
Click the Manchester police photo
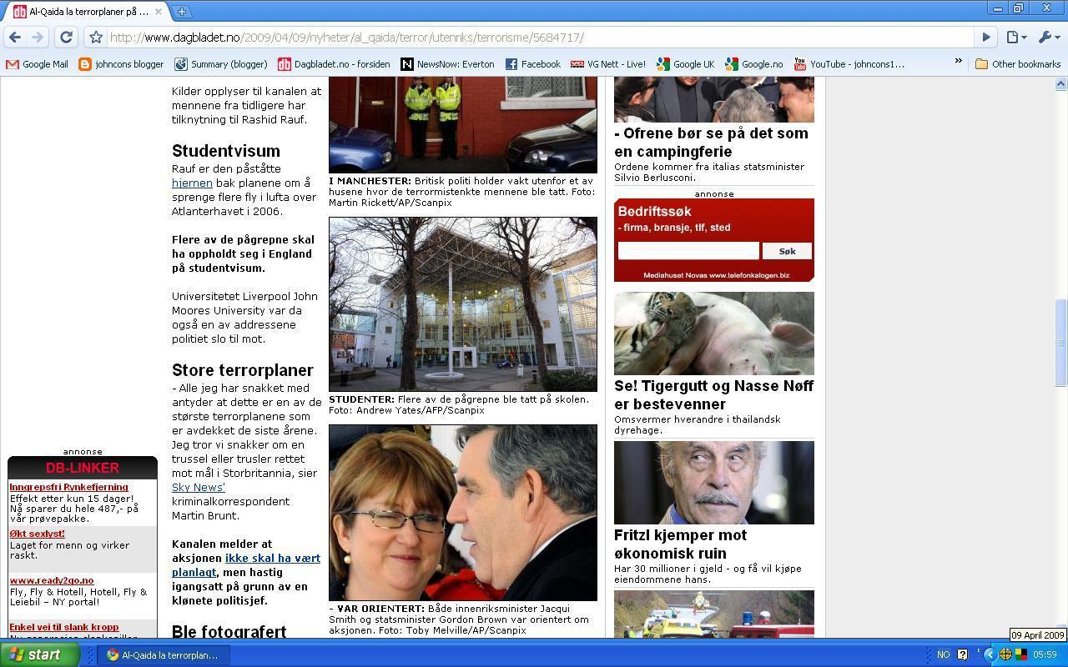[463, 125]
